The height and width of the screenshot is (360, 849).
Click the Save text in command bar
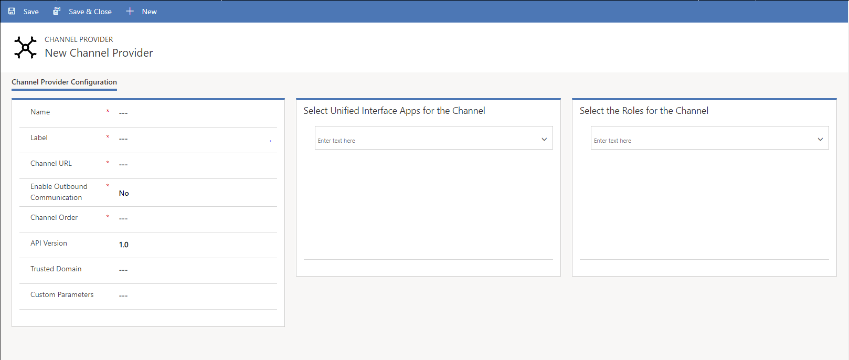pyautogui.click(x=31, y=12)
